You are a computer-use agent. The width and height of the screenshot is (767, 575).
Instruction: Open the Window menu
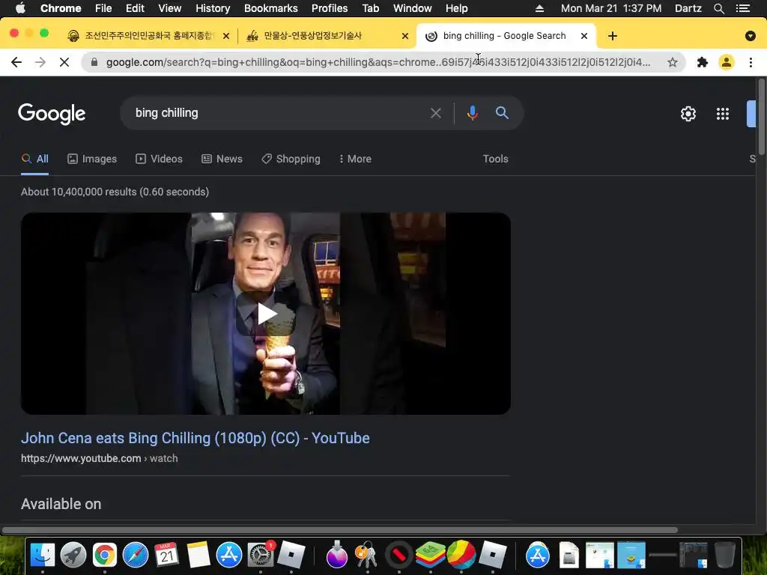click(413, 8)
